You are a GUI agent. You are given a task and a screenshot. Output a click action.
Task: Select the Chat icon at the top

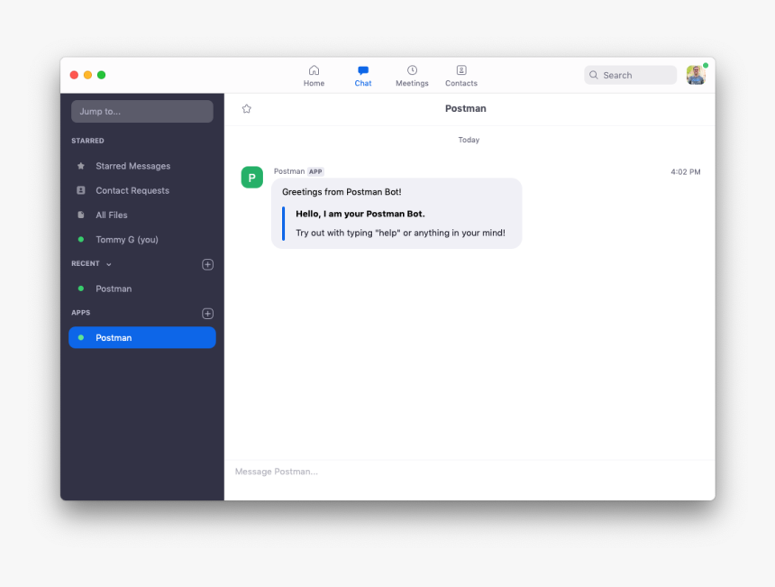click(362, 75)
